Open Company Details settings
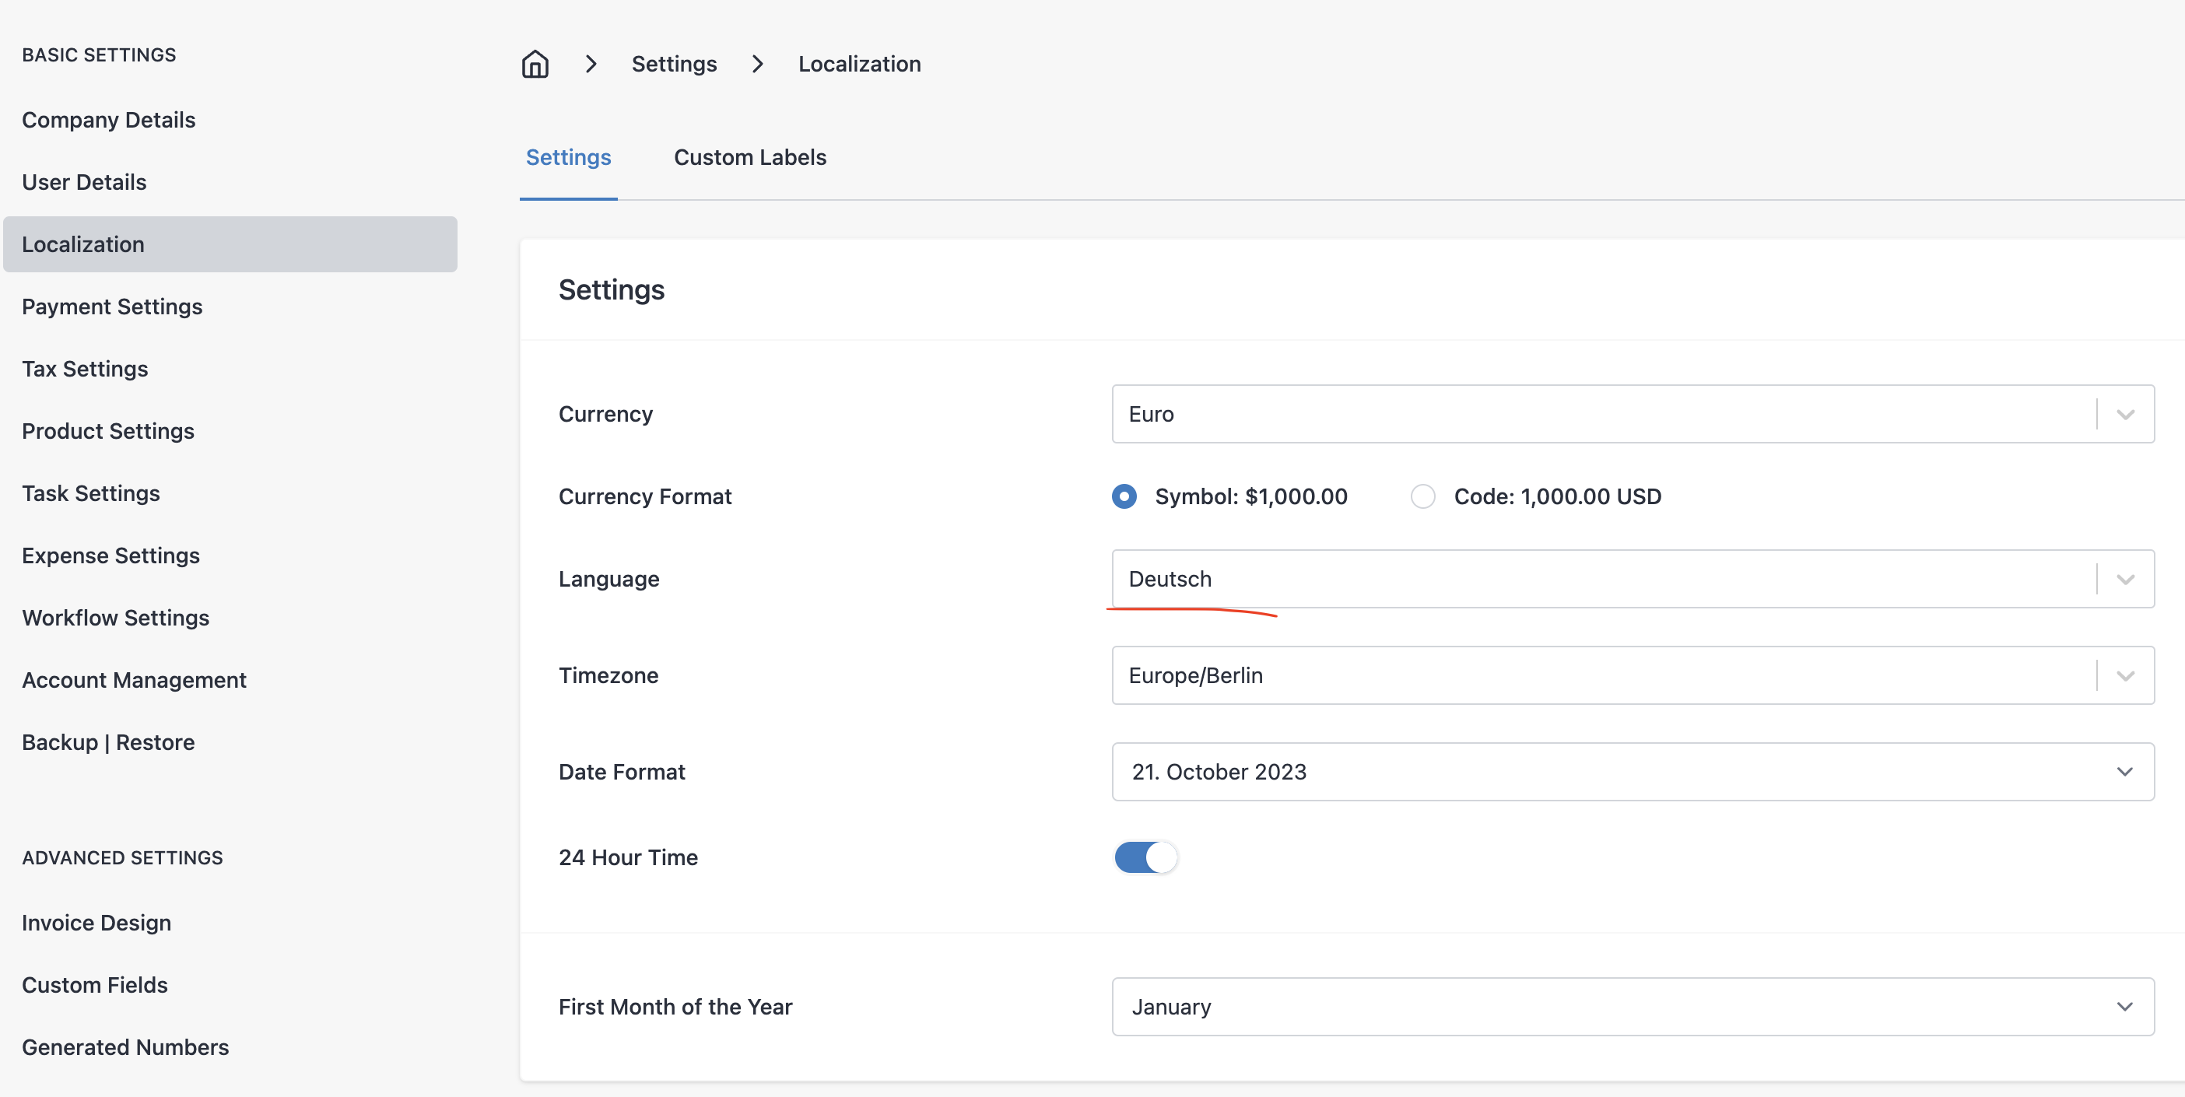This screenshot has width=2185, height=1097. tap(109, 120)
